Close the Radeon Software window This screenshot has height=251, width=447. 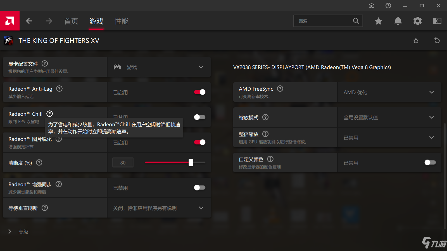[x=439, y=6]
